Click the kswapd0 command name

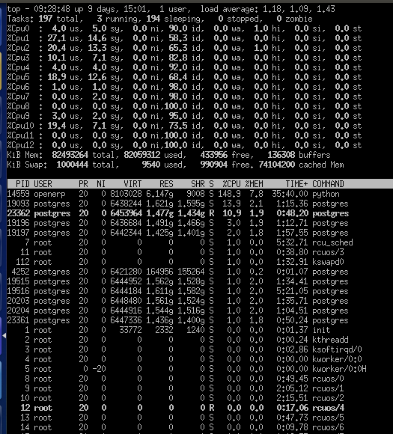(328, 262)
